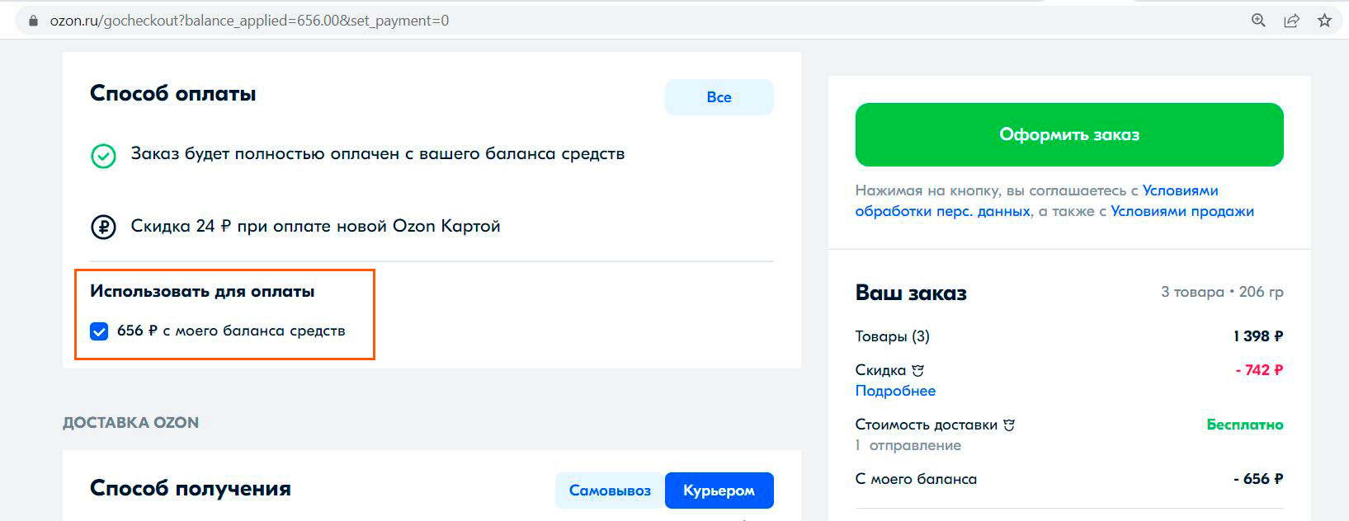Click the 656 ₽ с моего баланса label

click(231, 331)
